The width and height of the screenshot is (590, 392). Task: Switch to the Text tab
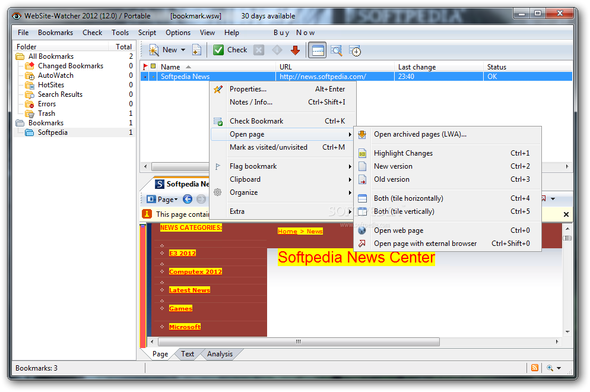click(188, 354)
